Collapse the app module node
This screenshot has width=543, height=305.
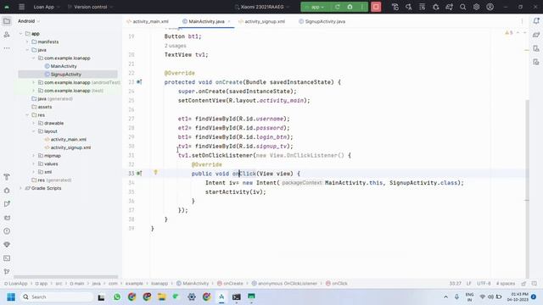pos(20,34)
